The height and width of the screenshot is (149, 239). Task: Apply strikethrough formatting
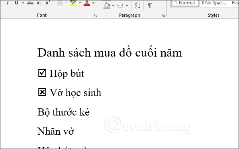coord(30,3)
